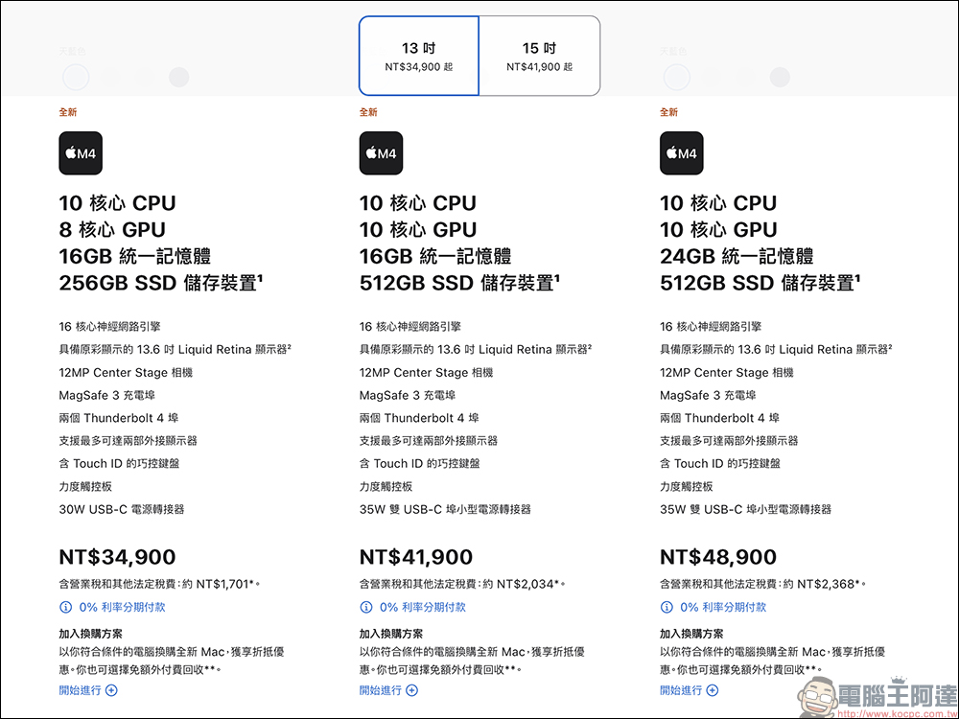Click '支援最多可達兩部外接顯示器' in left column
The width and height of the screenshot is (959, 719).
point(128,441)
